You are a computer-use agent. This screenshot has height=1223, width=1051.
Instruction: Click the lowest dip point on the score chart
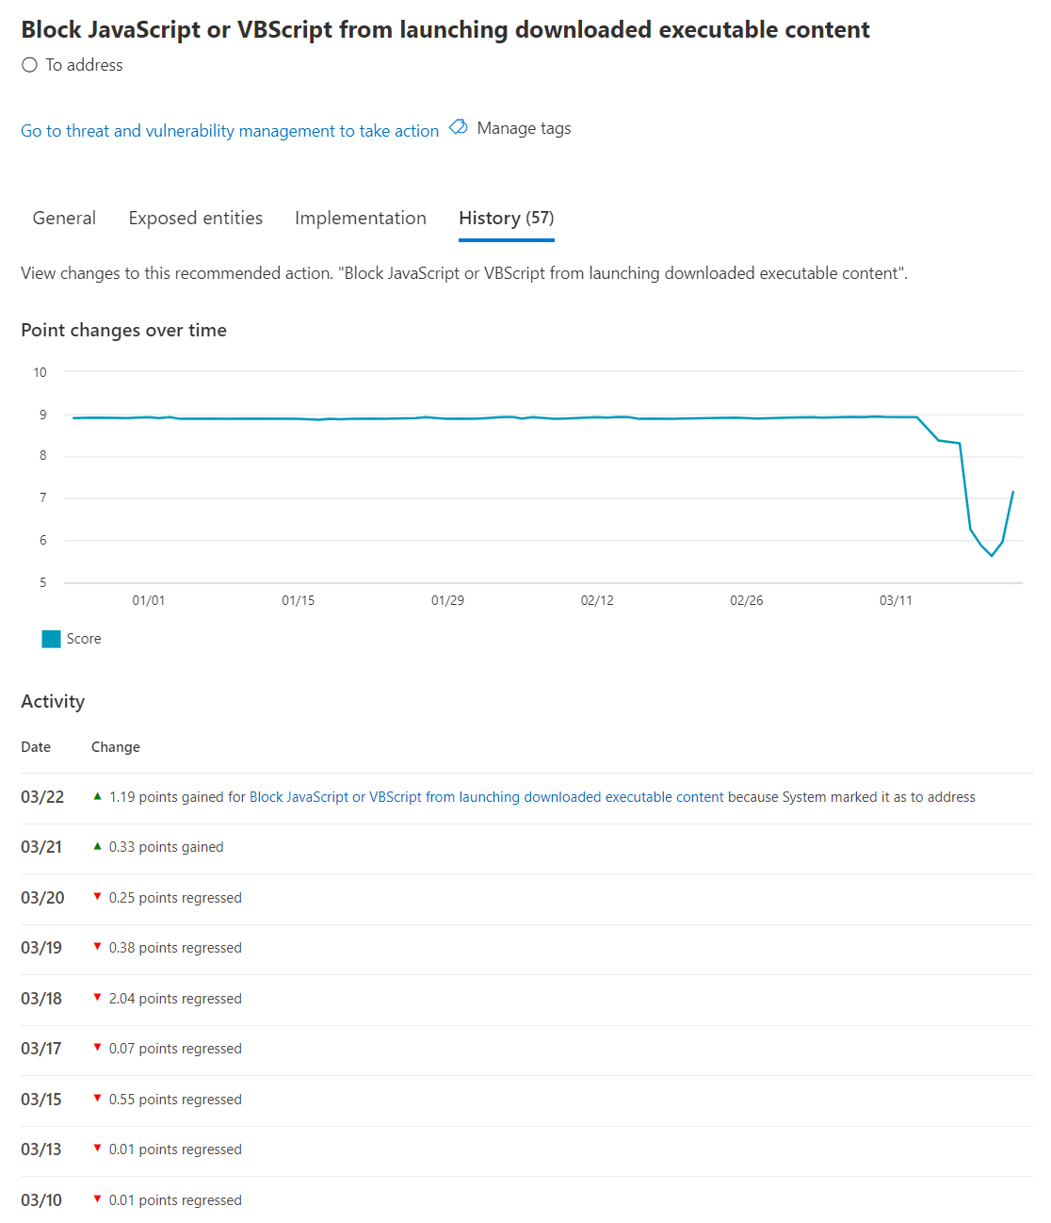pos(992,556)
